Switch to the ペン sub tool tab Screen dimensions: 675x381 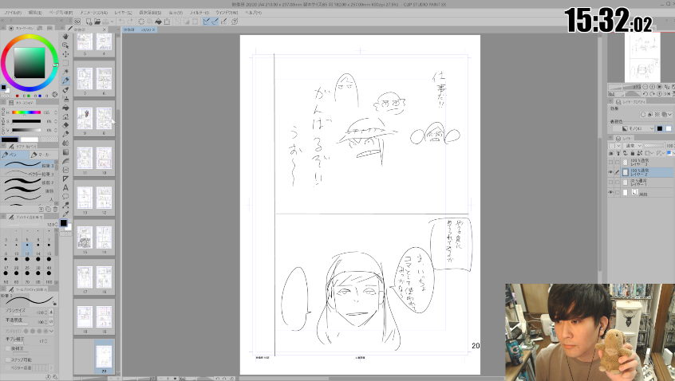click(x=14, y=155)
